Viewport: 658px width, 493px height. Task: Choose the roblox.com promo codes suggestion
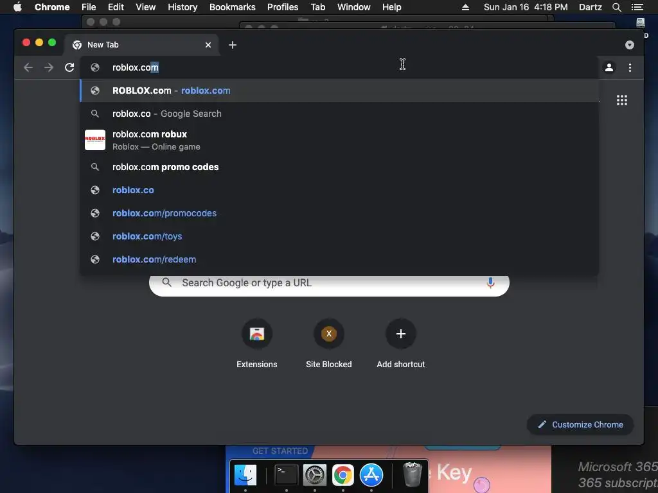pyautogui.click(x=339, y=167)
